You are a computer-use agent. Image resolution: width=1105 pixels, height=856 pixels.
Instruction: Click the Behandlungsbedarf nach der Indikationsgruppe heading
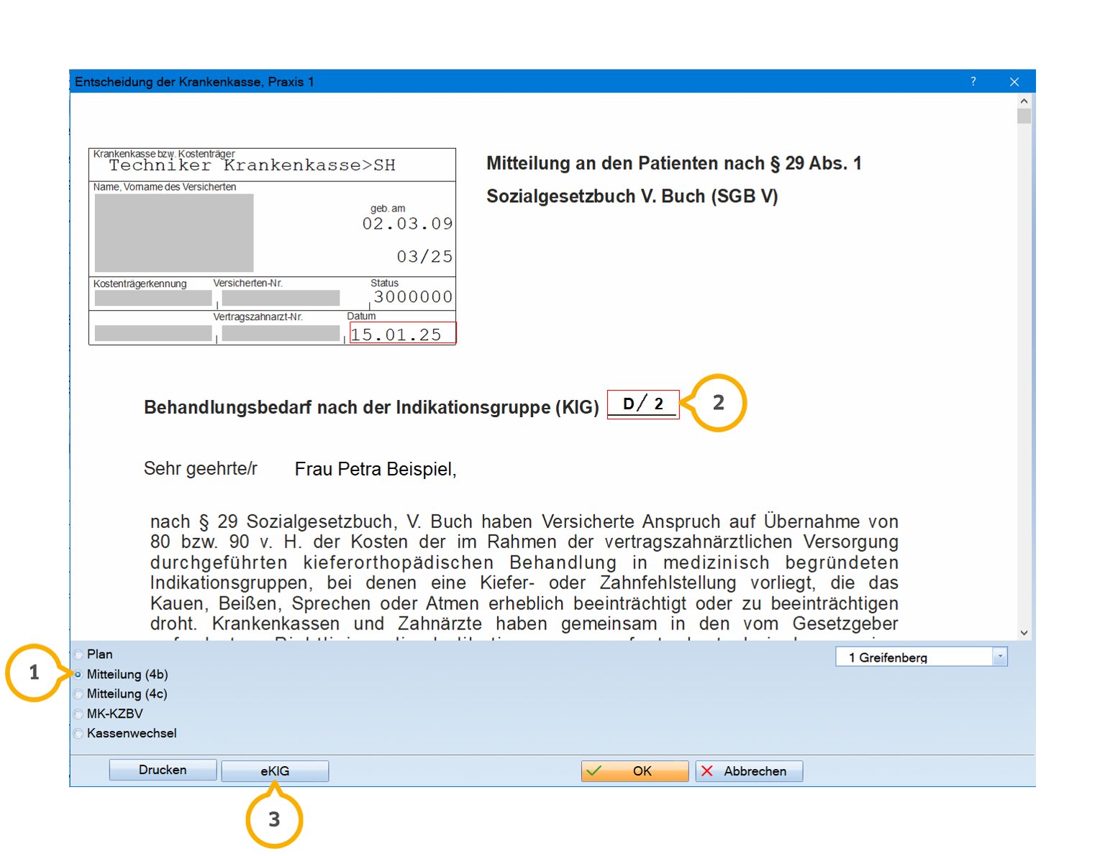pos(371,407)
